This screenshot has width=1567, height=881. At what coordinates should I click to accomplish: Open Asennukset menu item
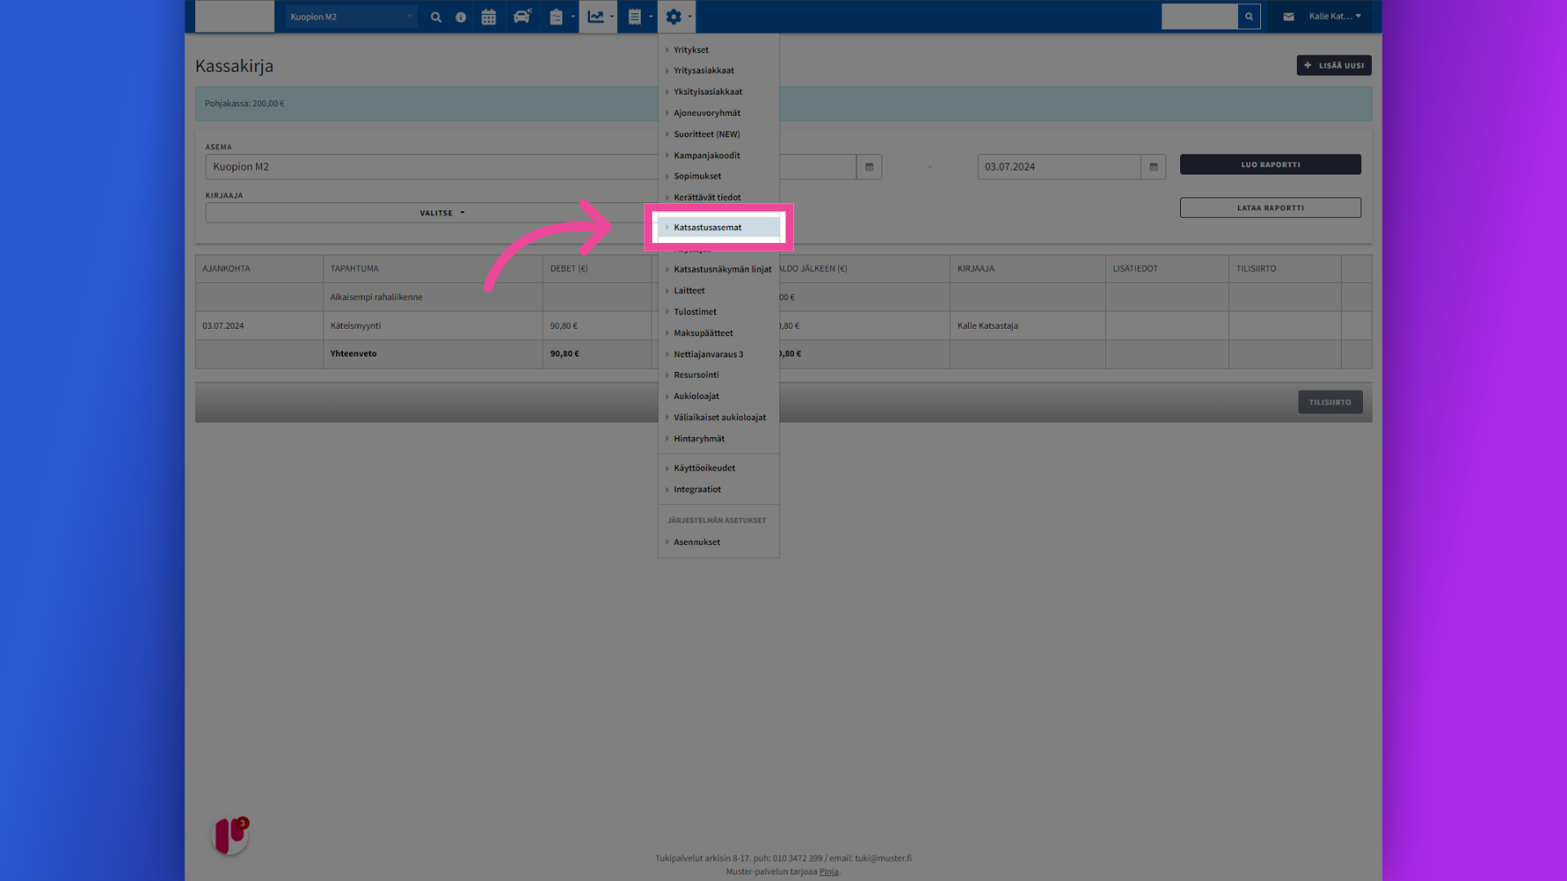click(x=696, y=542)
